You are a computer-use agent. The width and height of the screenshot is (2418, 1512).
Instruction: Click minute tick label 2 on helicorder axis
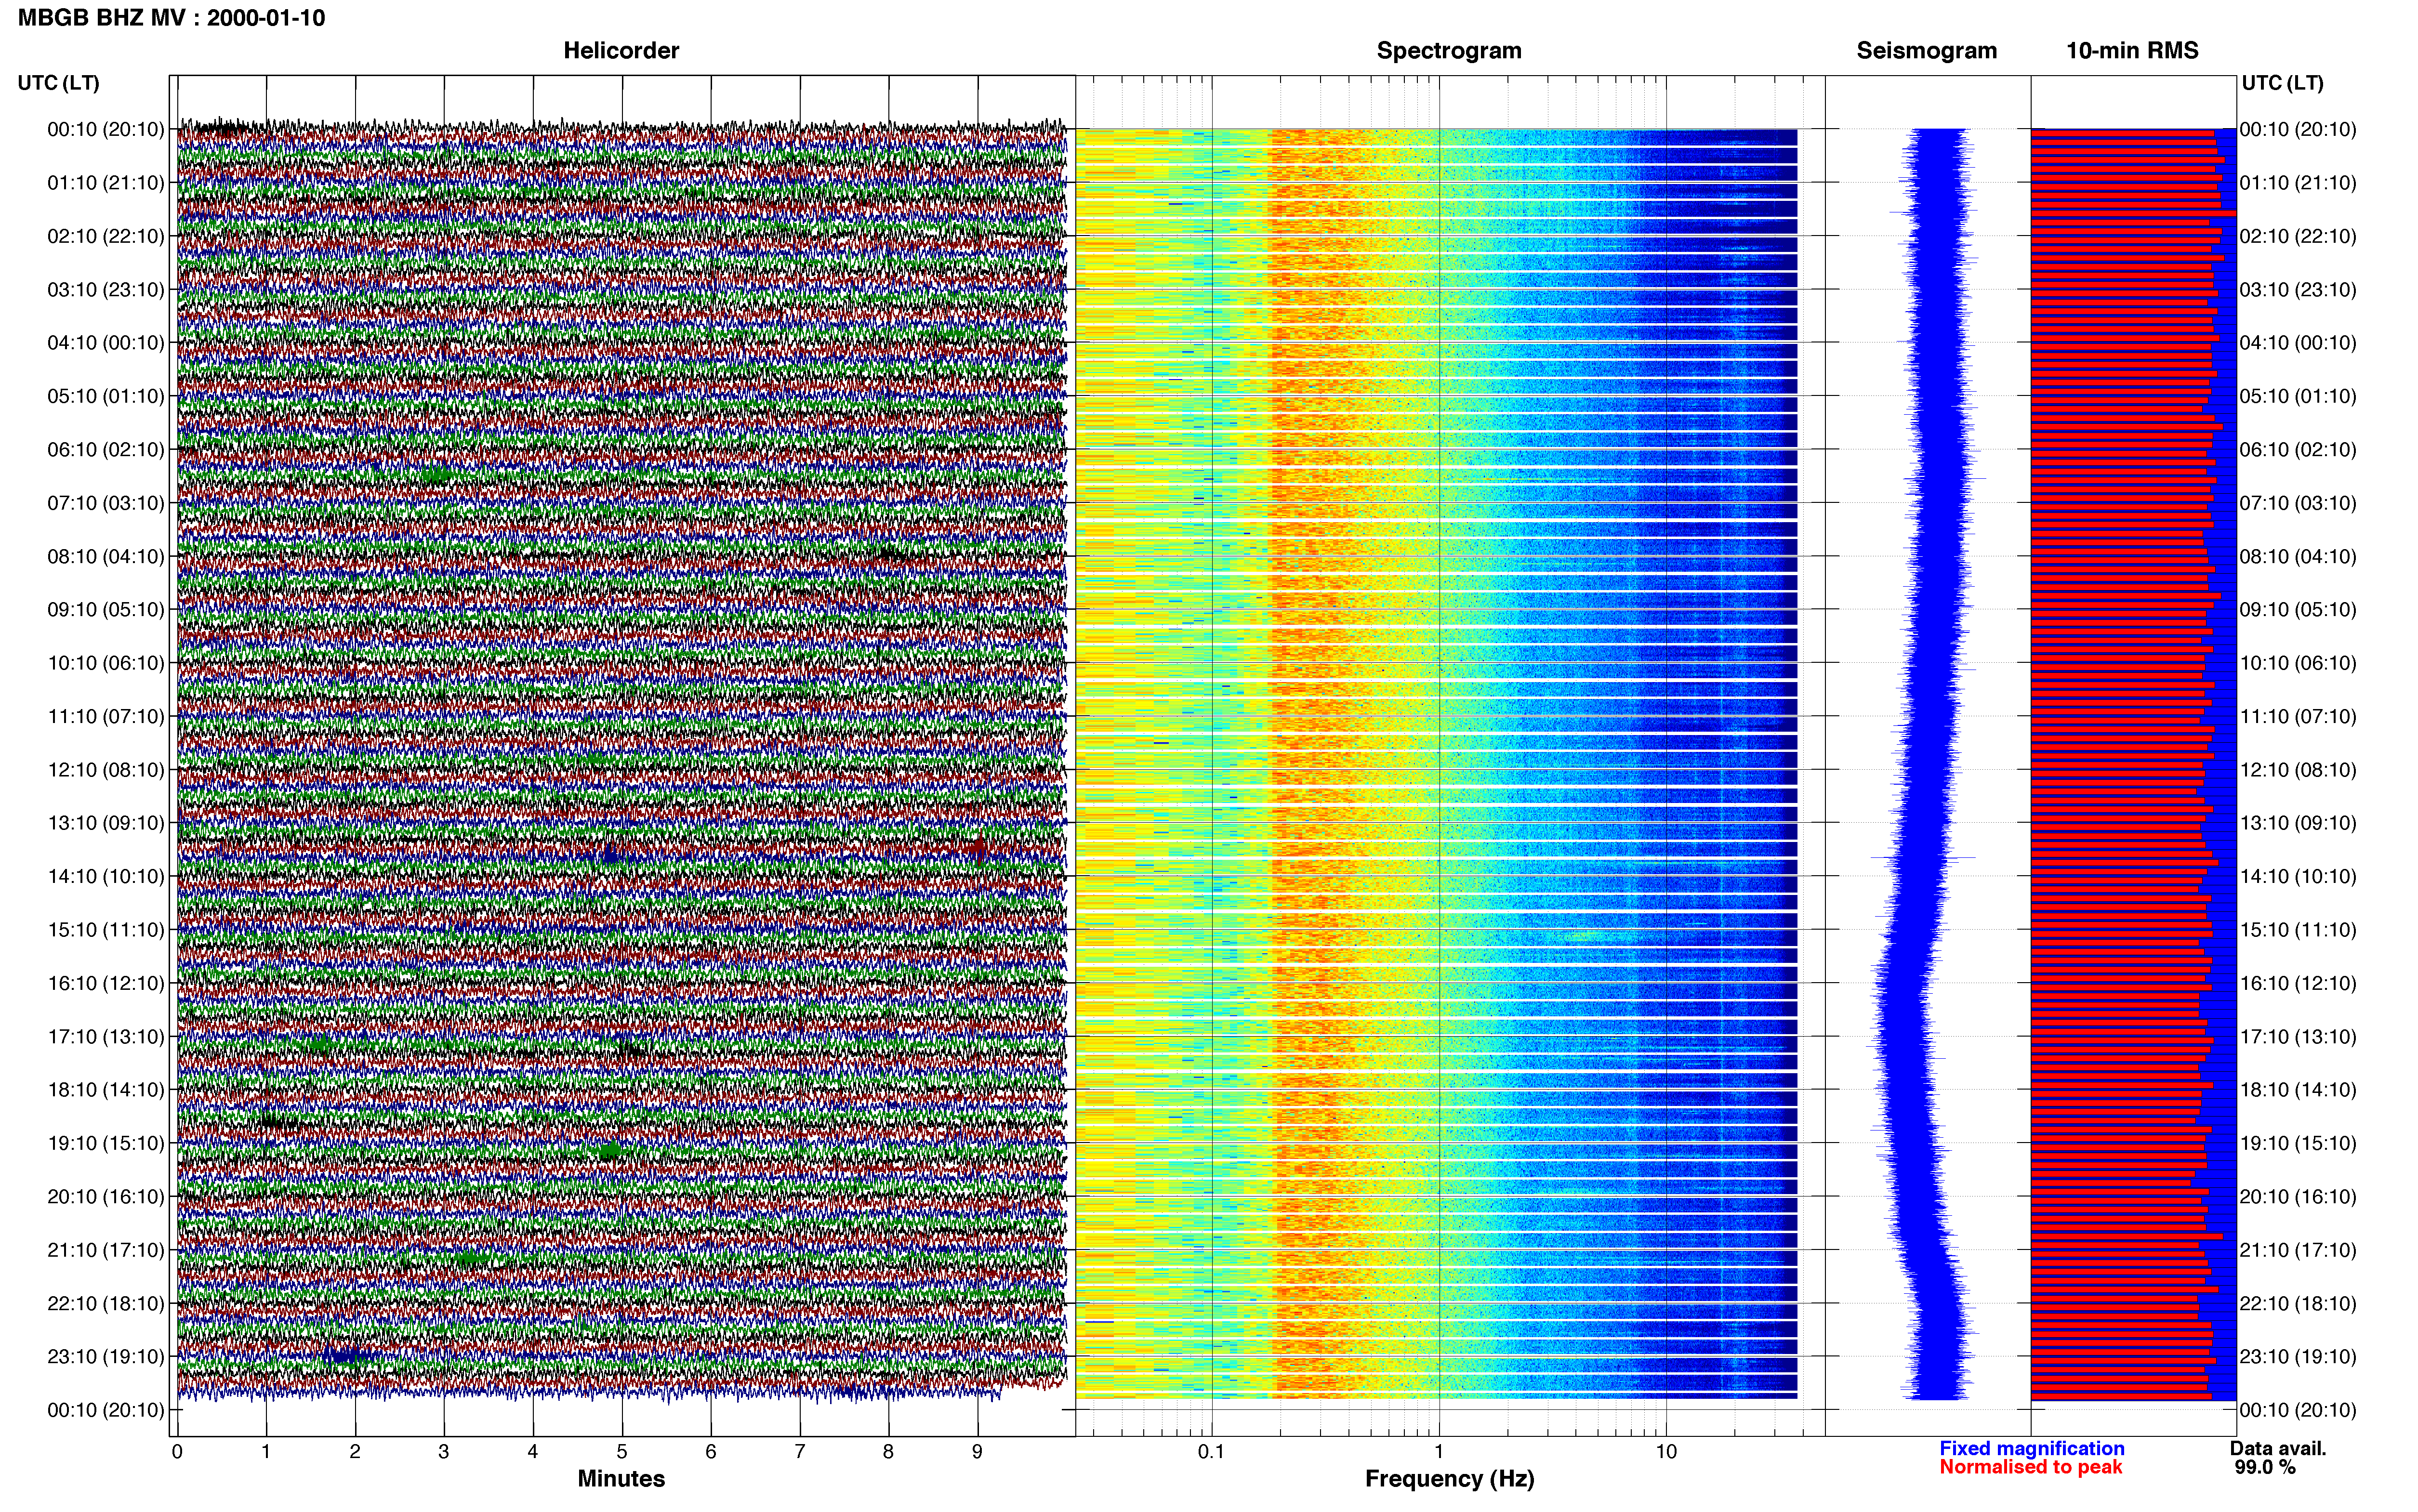click(x=355, y=1452)
